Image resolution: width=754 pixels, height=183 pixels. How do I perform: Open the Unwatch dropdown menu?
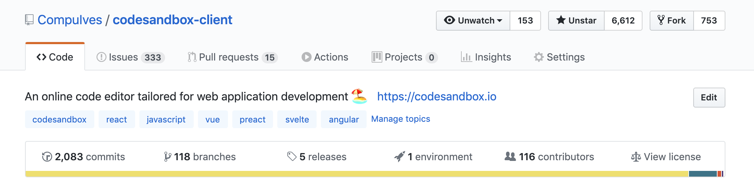(473, 21)
